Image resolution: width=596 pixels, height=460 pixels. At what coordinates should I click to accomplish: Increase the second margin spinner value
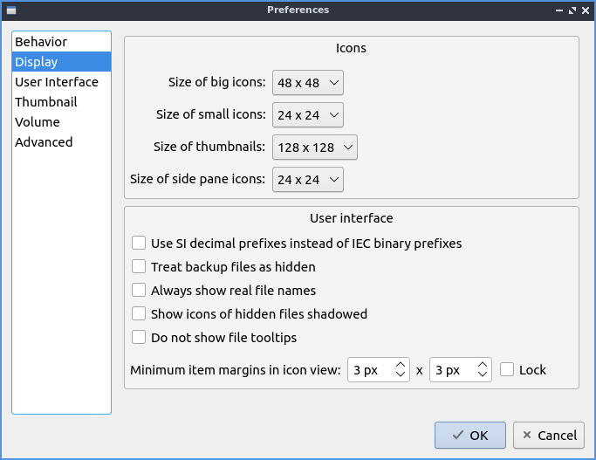[483, 365]
